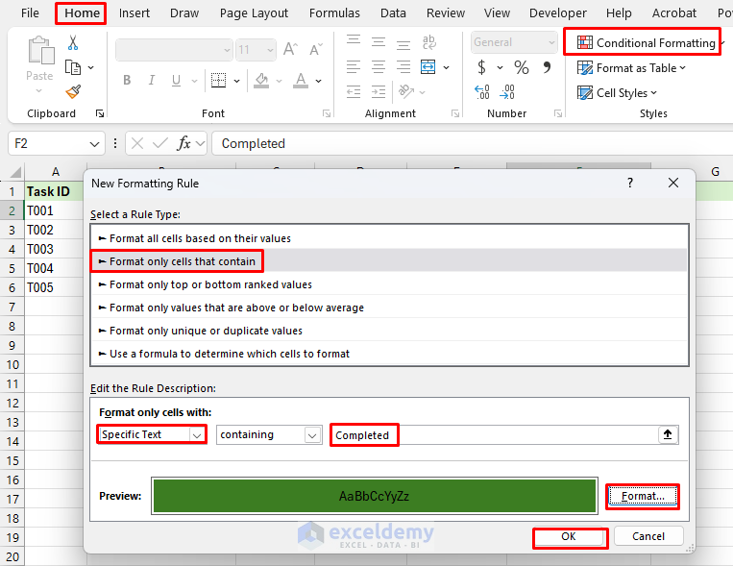The image size is (733, 566).
Task: Apply Comma Style
Action: (x=547, y=67)
